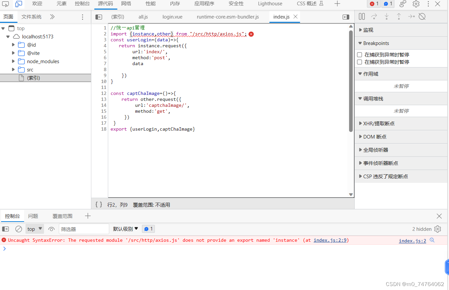449x290 pixels.
Task: Open DevTools settings gear icon
Action: pos(416,4)
